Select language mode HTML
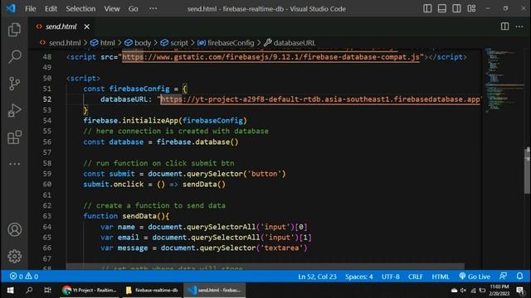 coord(441,276)
